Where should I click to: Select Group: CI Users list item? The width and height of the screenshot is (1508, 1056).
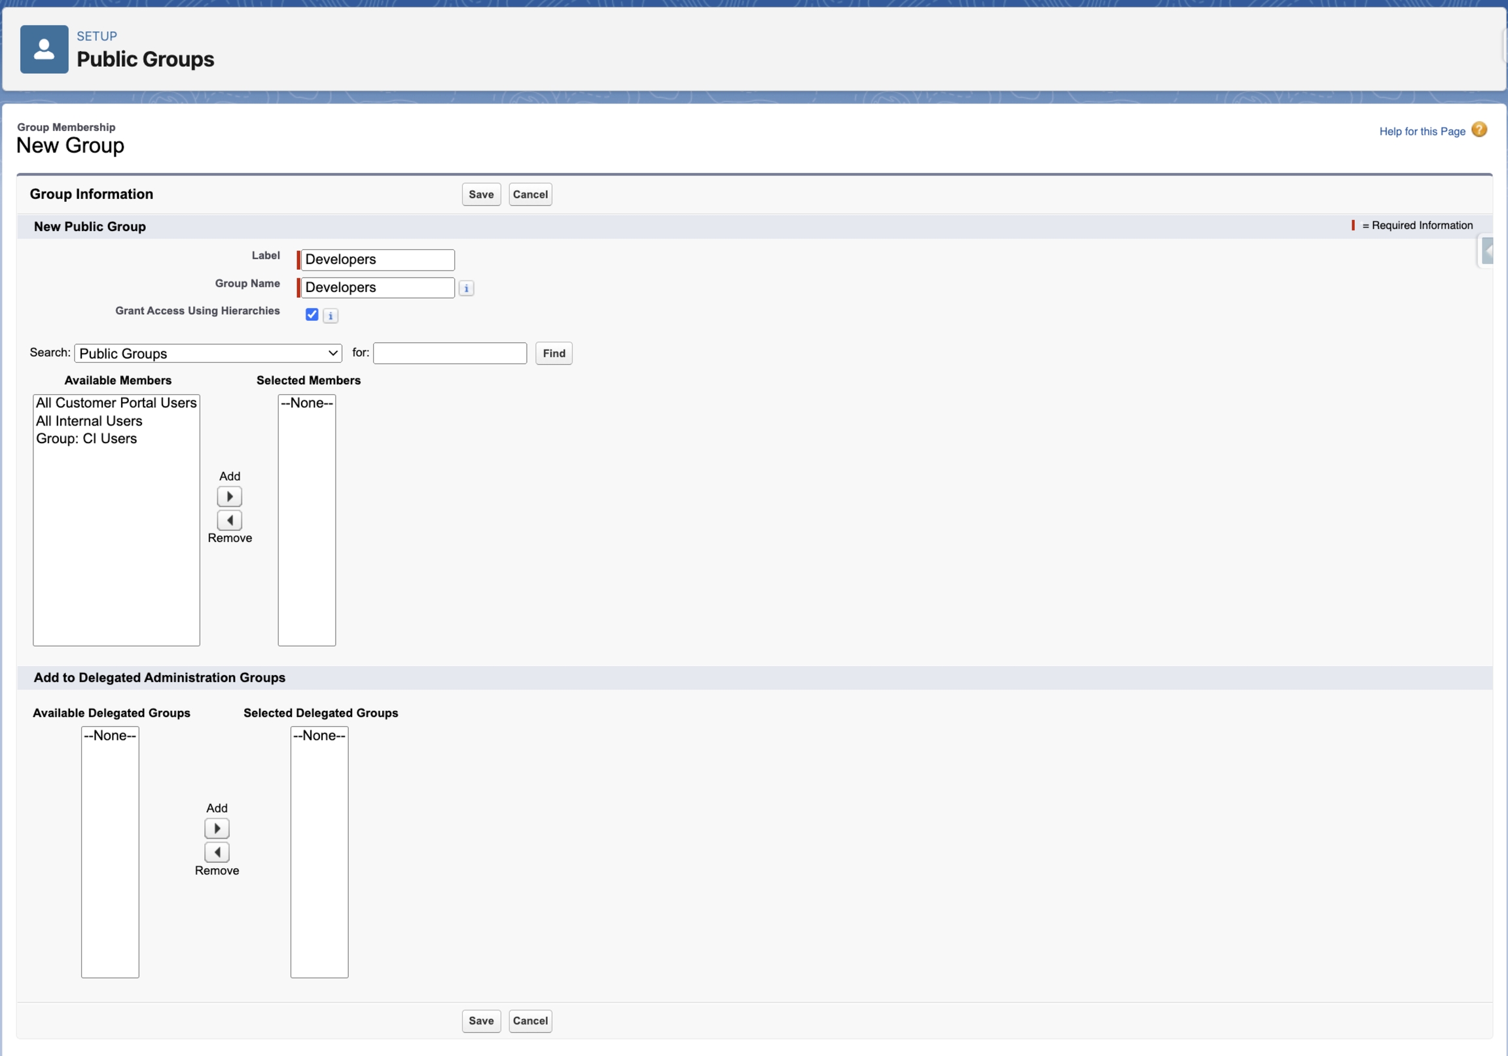[86, 438]
